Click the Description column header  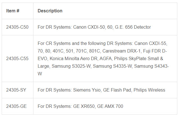(x=50, y=11)
